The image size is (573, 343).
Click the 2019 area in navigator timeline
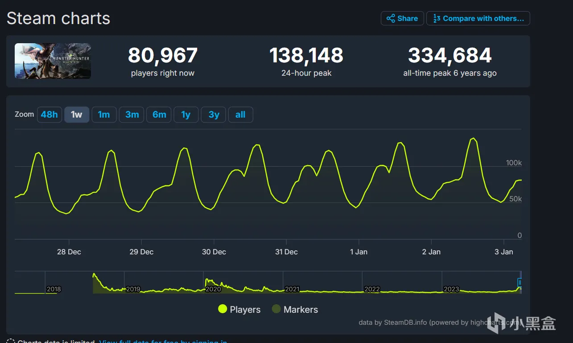(133, 289)
